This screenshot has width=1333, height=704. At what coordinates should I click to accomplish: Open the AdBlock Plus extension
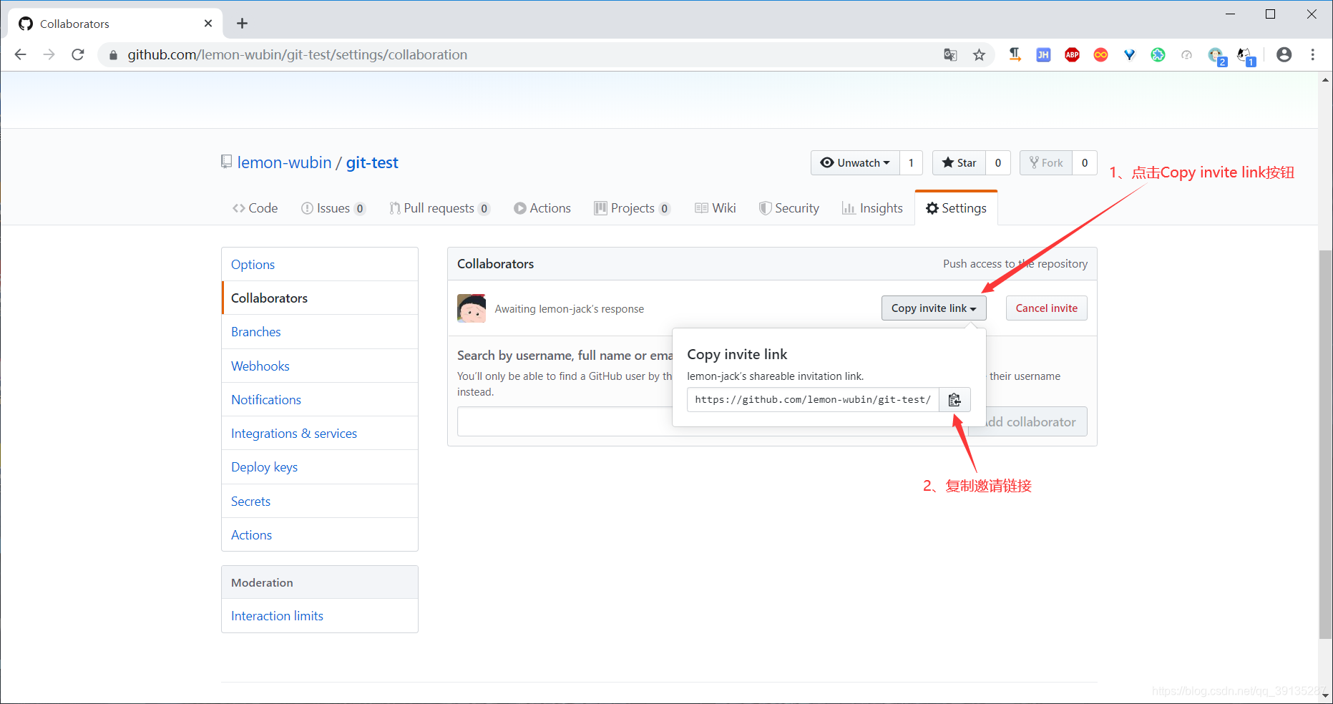(x=1072, y=54)
